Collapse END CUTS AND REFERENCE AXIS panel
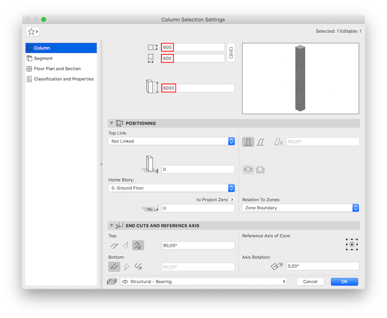The height and width of the screenshot is (318, 387). pyautogui.click(x=111, y=225)
